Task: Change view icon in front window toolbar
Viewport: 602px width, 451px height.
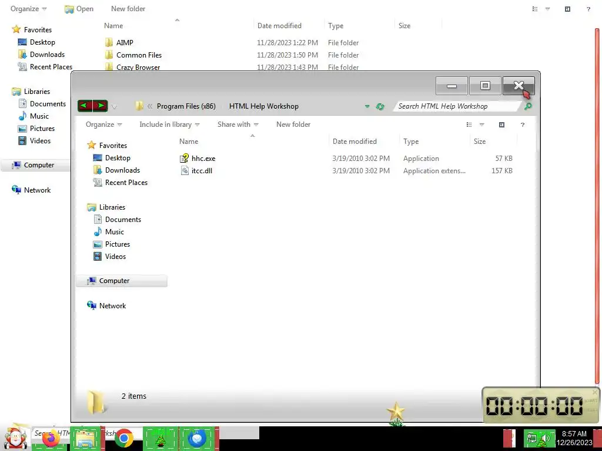Action: click(x=469, y=124)
